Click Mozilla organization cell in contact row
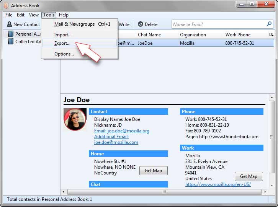278x207 pixels. (187, 43)
